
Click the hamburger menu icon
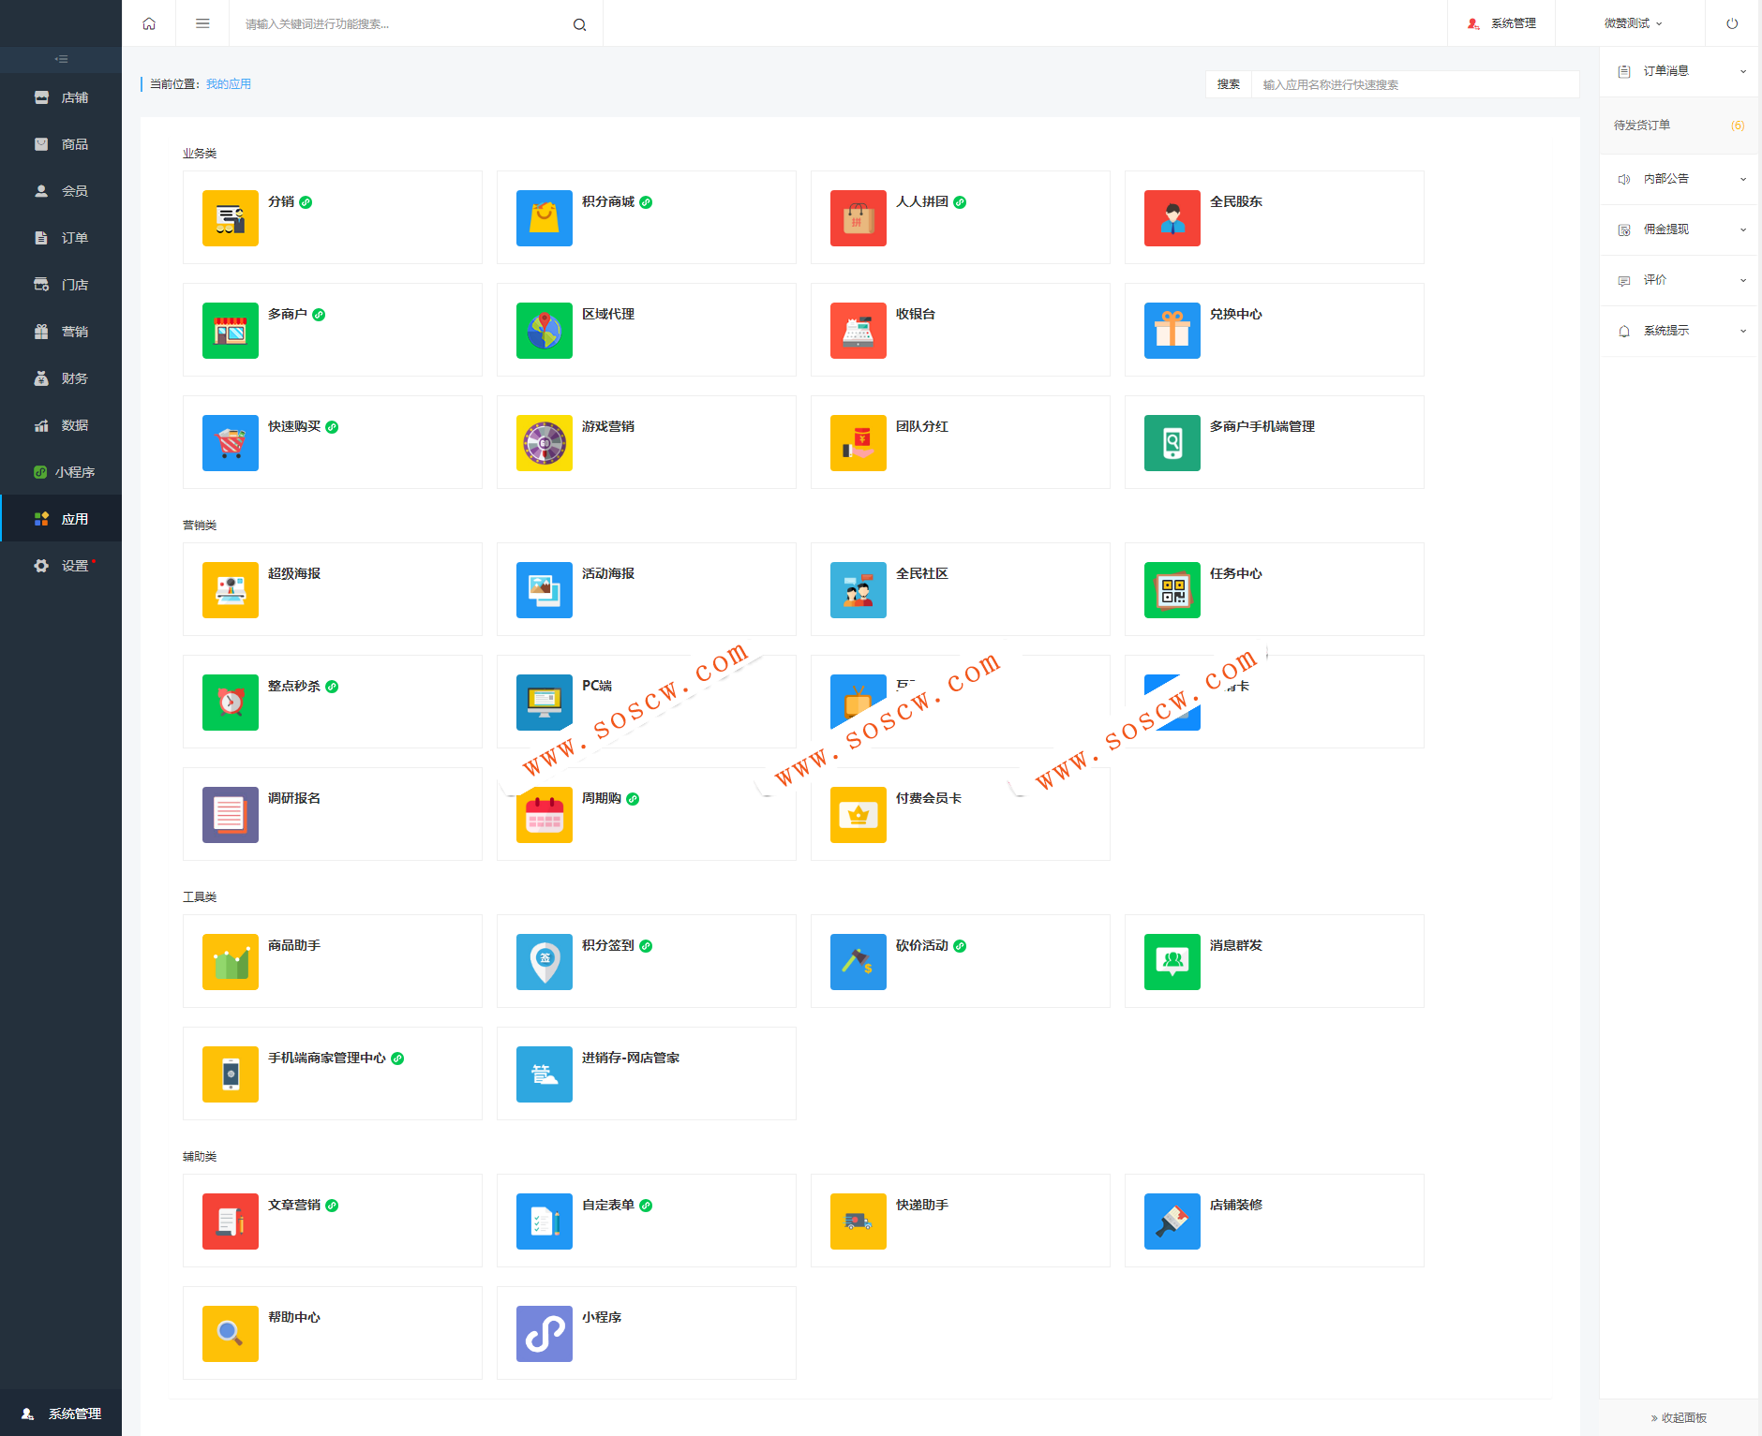pos(202,23)
